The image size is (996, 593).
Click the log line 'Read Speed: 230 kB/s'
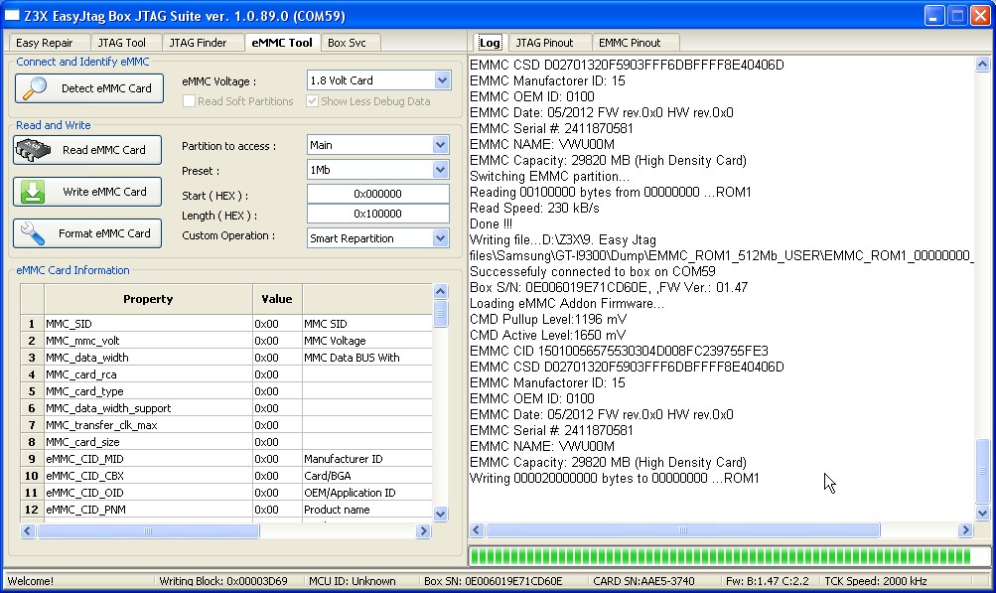[x=534, y=208]
